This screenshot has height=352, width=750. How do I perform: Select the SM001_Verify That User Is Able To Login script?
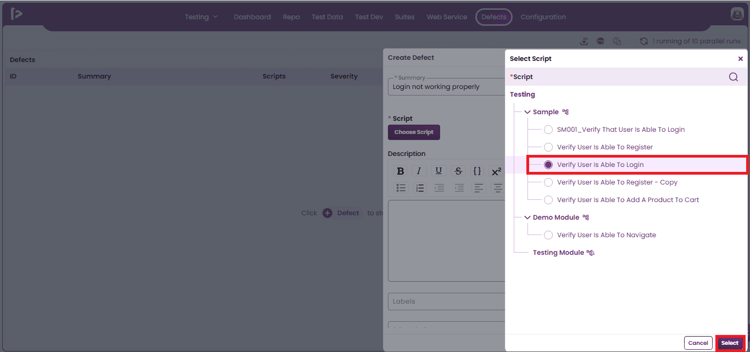[x=548, y=130]
